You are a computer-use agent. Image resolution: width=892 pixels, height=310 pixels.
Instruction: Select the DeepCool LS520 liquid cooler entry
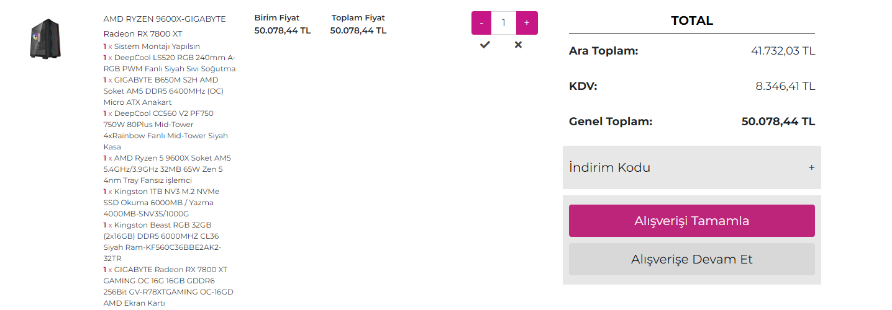click(x=169, y=63)
